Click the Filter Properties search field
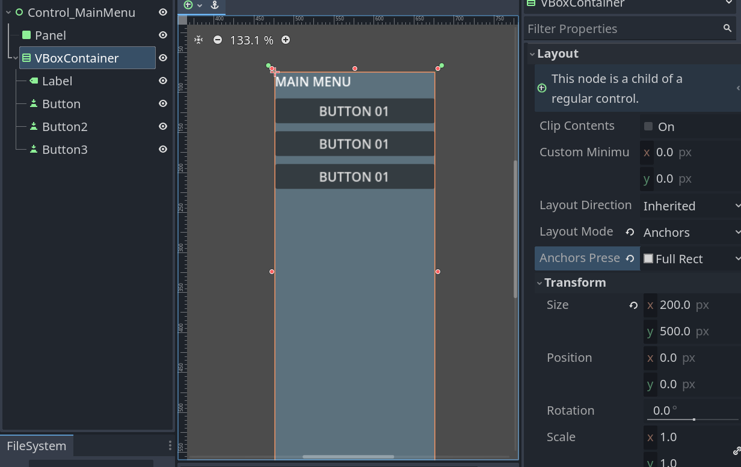The width and height of the screenshot is (741, 467). click(x=623, y=29)
